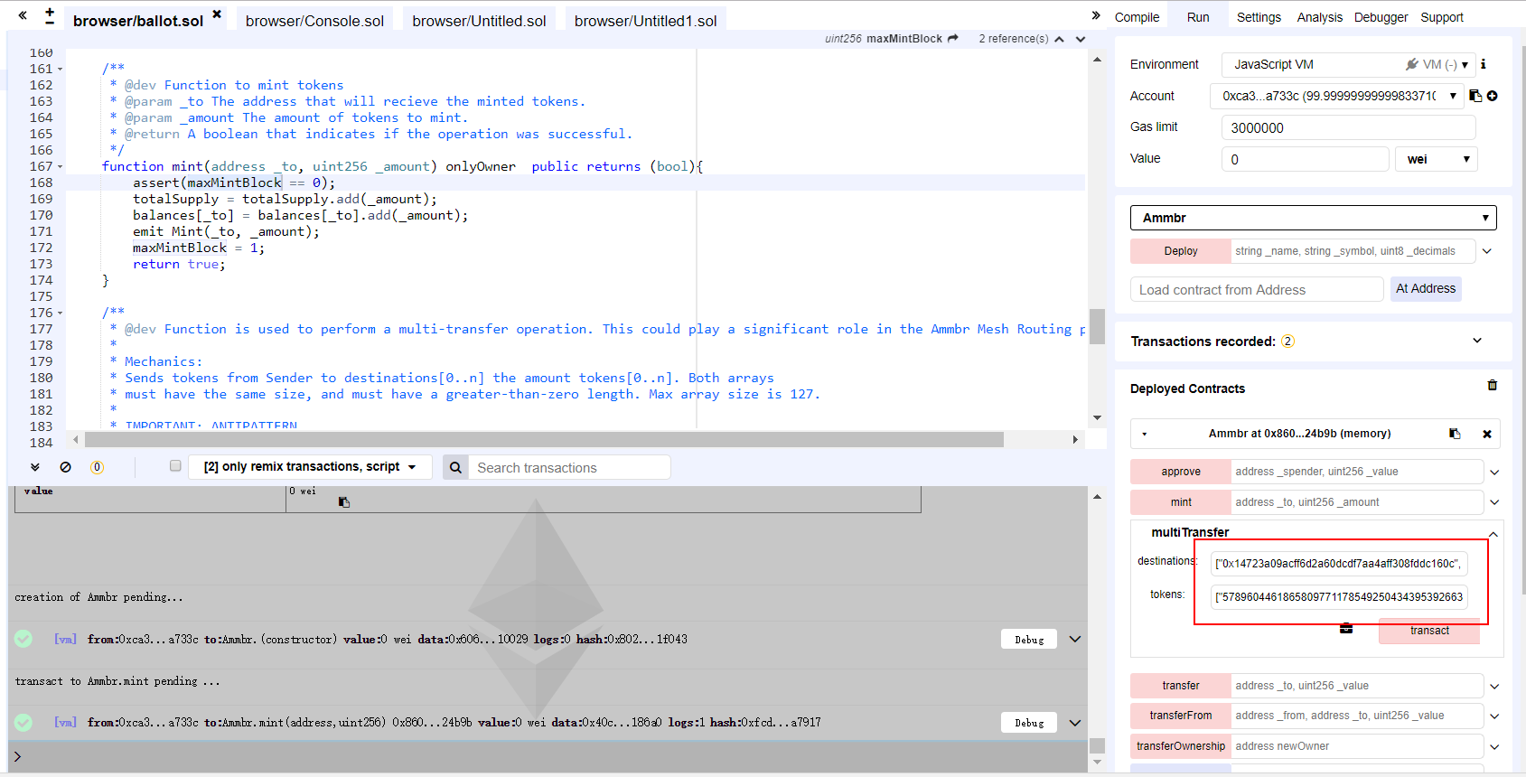
Task: Click pending transactions counter badge
Action: point(97,467)
